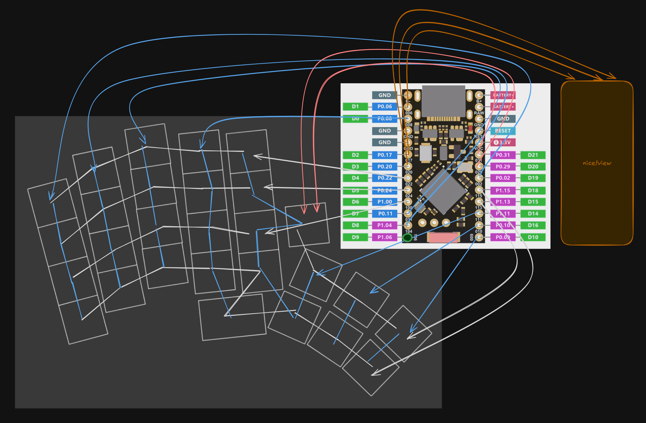
Task: Click the P0.29 pin label
Action: 502,167
